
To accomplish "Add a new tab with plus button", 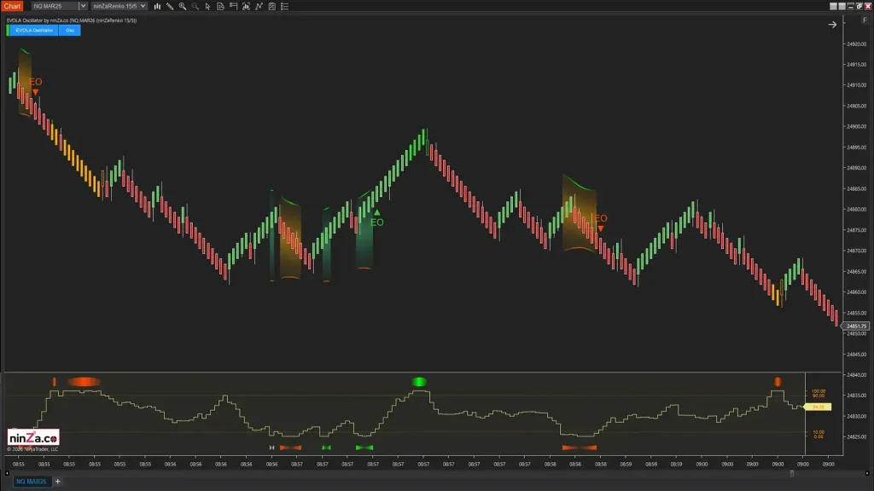I will pyautogui.click(x=58, y=482).
